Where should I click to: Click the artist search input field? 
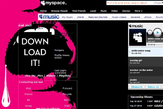130,3
